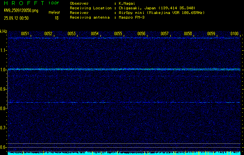Click the 0059 time axis label
244x155 pixels.
click(211, 34)
